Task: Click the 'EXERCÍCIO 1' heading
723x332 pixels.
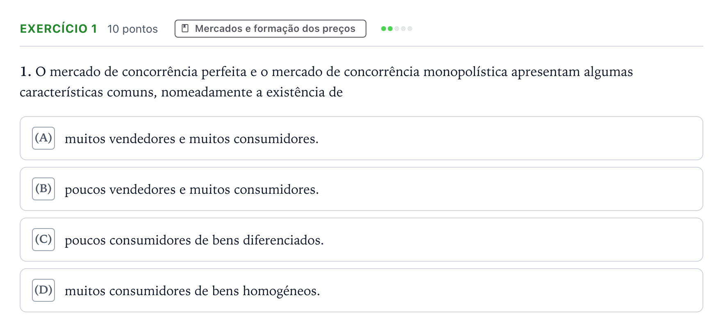Action: [58, 29]
